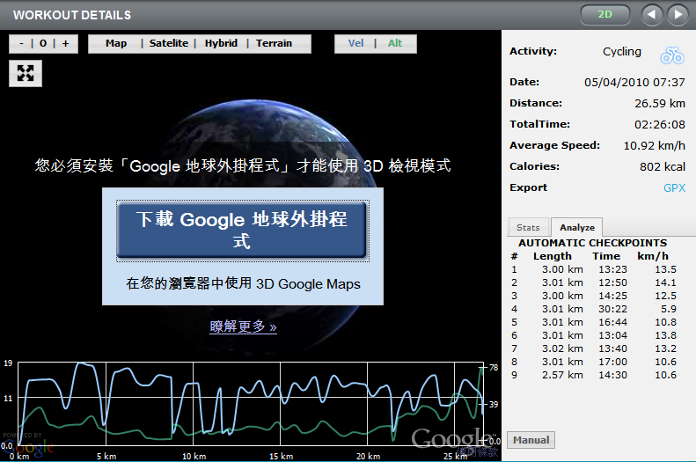Click the km/h column header
Image resolution: width=696 pixels, height=462 pixels.
point(653,256)
